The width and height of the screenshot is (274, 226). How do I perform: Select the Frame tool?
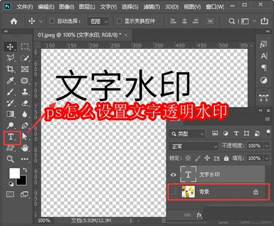tap(24, 69)
